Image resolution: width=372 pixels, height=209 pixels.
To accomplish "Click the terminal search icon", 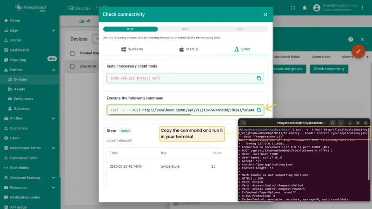I will [332, 123].
